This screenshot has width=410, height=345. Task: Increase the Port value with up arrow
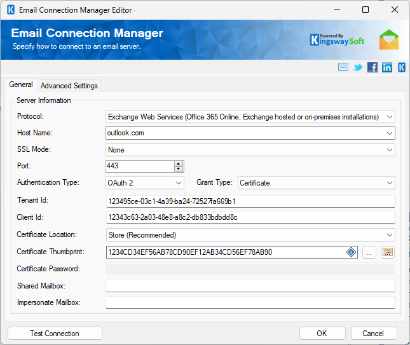179,163
